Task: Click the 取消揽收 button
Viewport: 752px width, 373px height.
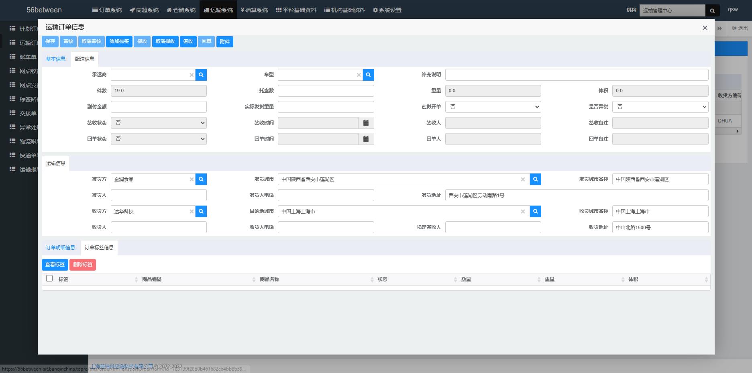Action: [165, 41]
